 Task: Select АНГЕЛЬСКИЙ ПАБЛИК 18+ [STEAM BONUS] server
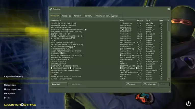[x=109, y=44]
